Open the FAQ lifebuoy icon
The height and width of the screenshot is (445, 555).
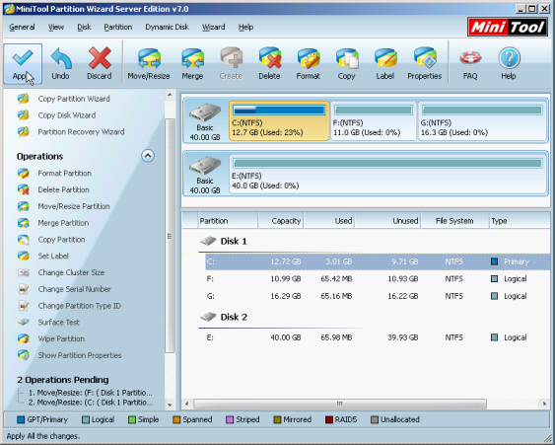[470, 64]
